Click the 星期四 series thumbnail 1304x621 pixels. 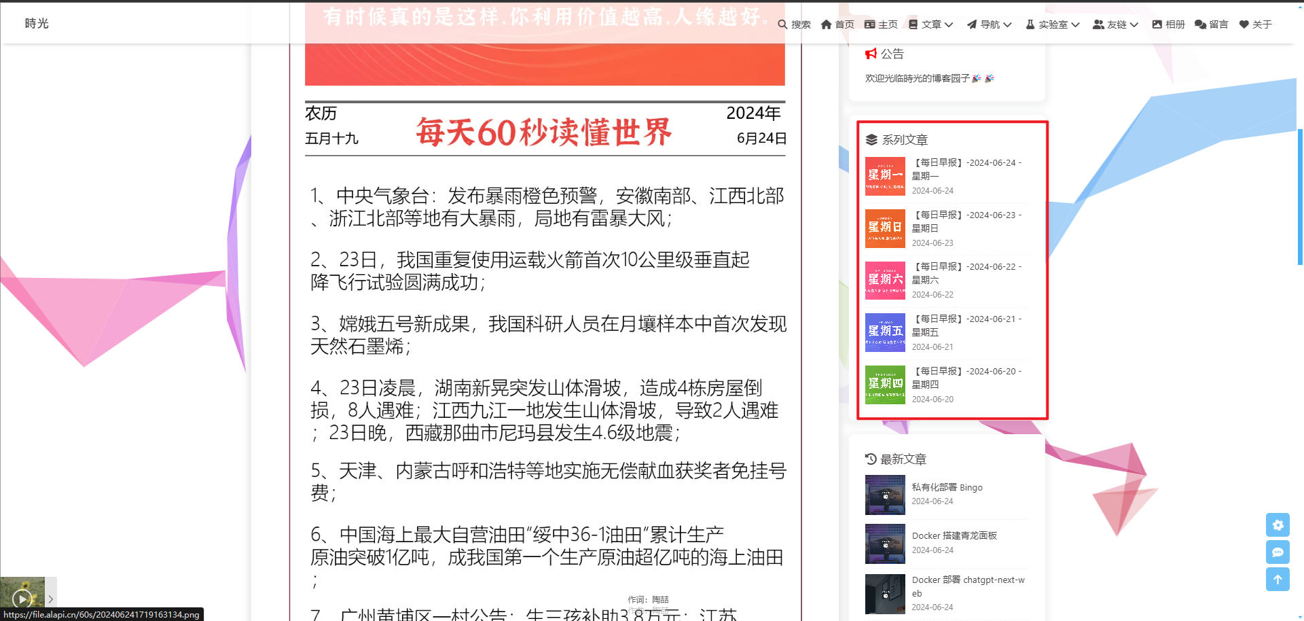885,385
